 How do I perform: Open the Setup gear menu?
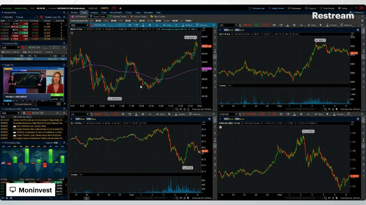[343, 8]
